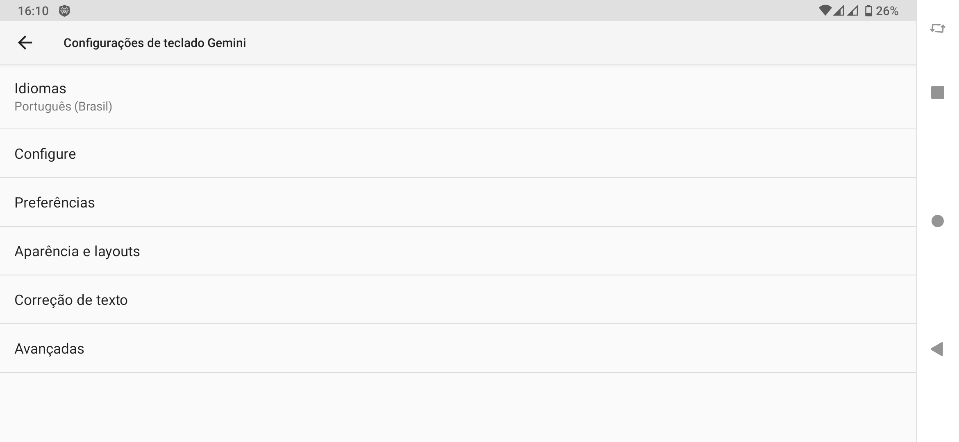Tap the Português (Brasil) language subtitle
Viewport: 959px width, 442px height.
point(63,106)
